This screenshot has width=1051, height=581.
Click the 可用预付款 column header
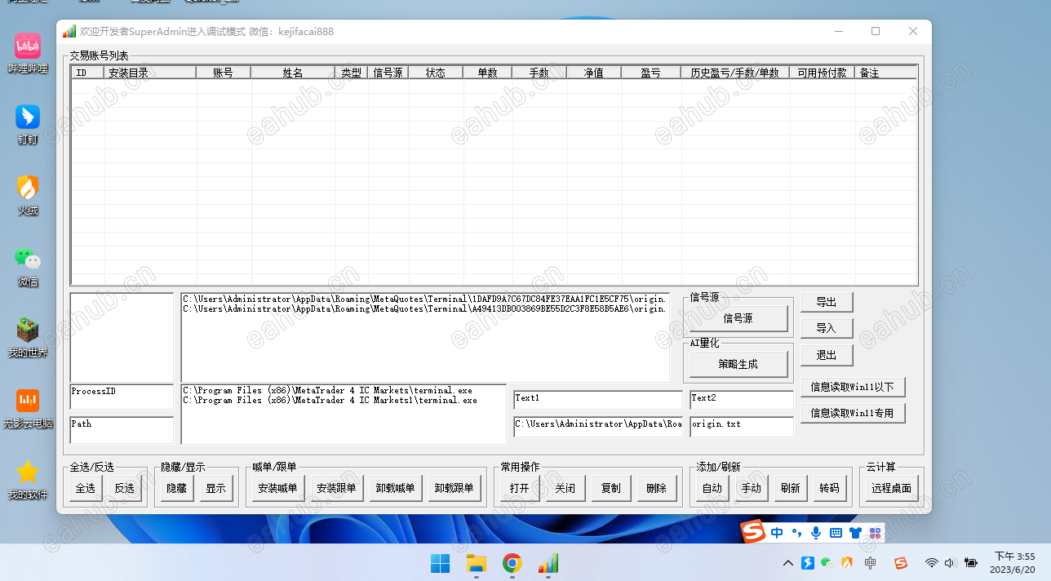click(x=822, y=73)
